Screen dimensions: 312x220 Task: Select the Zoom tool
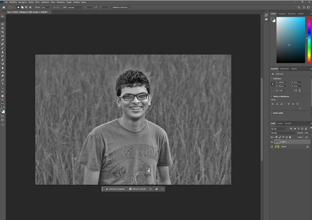[3, 100]
